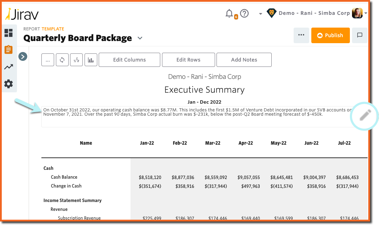Expand the company switcher dropdown arrow

(260, 14)
